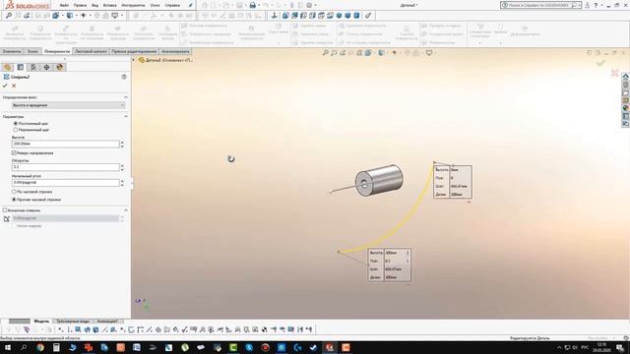Image resolution: width=630 pixels, height=354 pixels.
Task: Select По часовой стрелке radio button
Action: (14, 192)
